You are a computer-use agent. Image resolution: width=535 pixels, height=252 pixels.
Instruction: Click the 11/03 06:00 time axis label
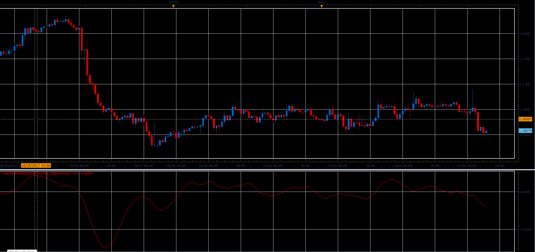pyautogui.click(x=467, y=166)
